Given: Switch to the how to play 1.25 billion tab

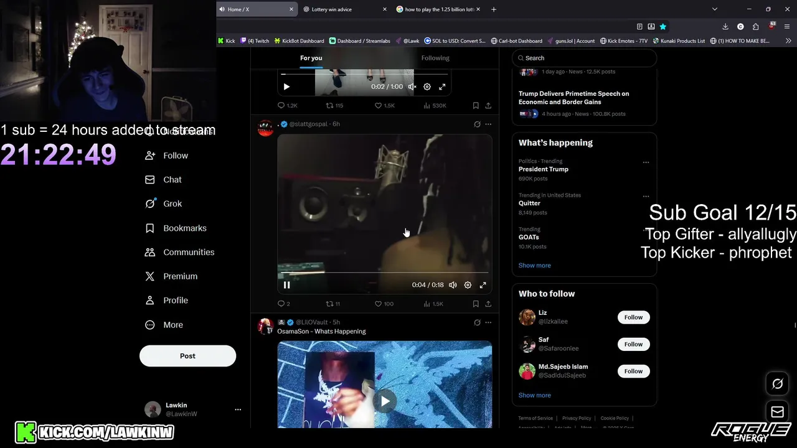Looking at the screenshot, I should pyautogui.click(x=438, y=9).
